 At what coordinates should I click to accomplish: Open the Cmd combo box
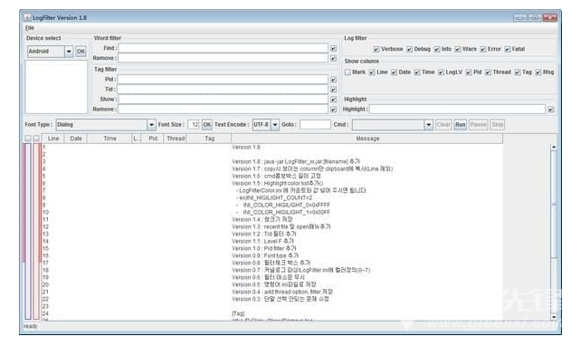428,125
